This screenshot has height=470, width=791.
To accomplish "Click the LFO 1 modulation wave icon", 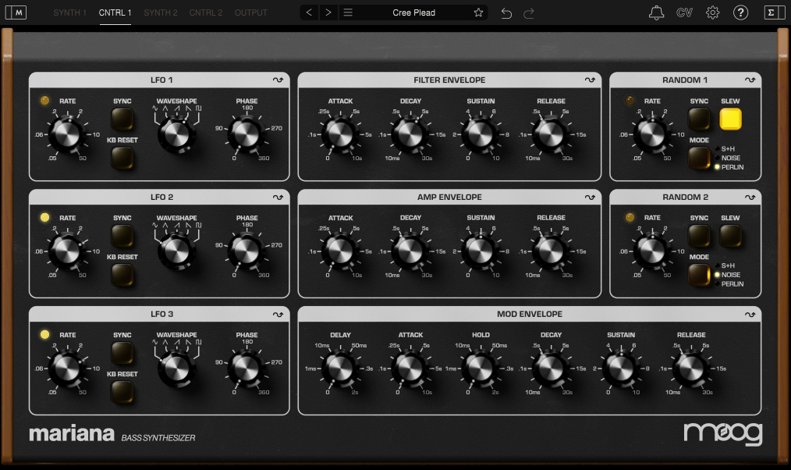I will (x=278, y=80).
